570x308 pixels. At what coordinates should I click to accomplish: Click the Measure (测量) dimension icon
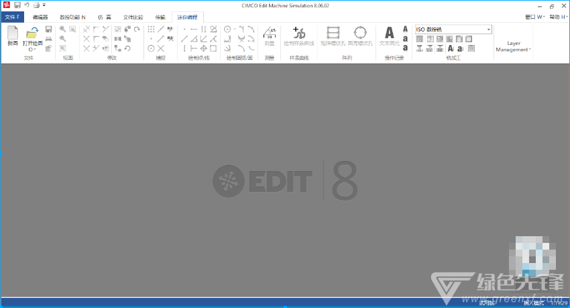point(270,32)
